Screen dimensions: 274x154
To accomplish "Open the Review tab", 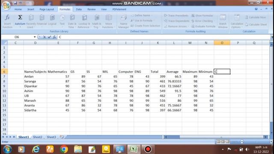I will pos(91,9).
